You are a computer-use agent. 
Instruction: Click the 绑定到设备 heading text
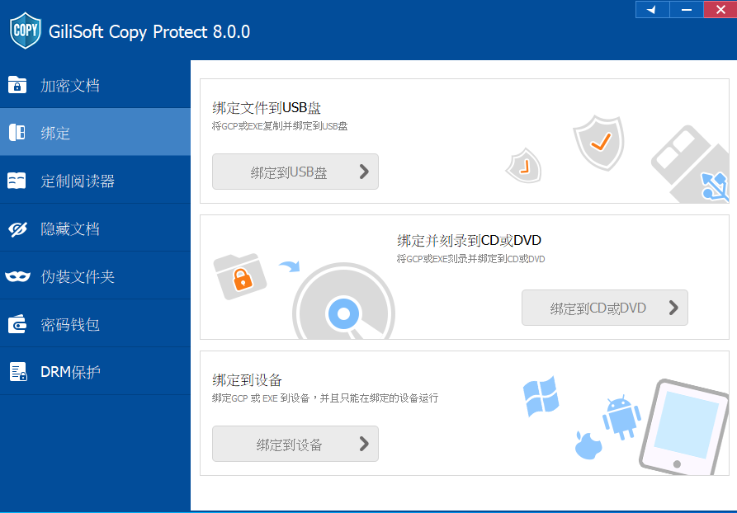(x=247, y=379)
